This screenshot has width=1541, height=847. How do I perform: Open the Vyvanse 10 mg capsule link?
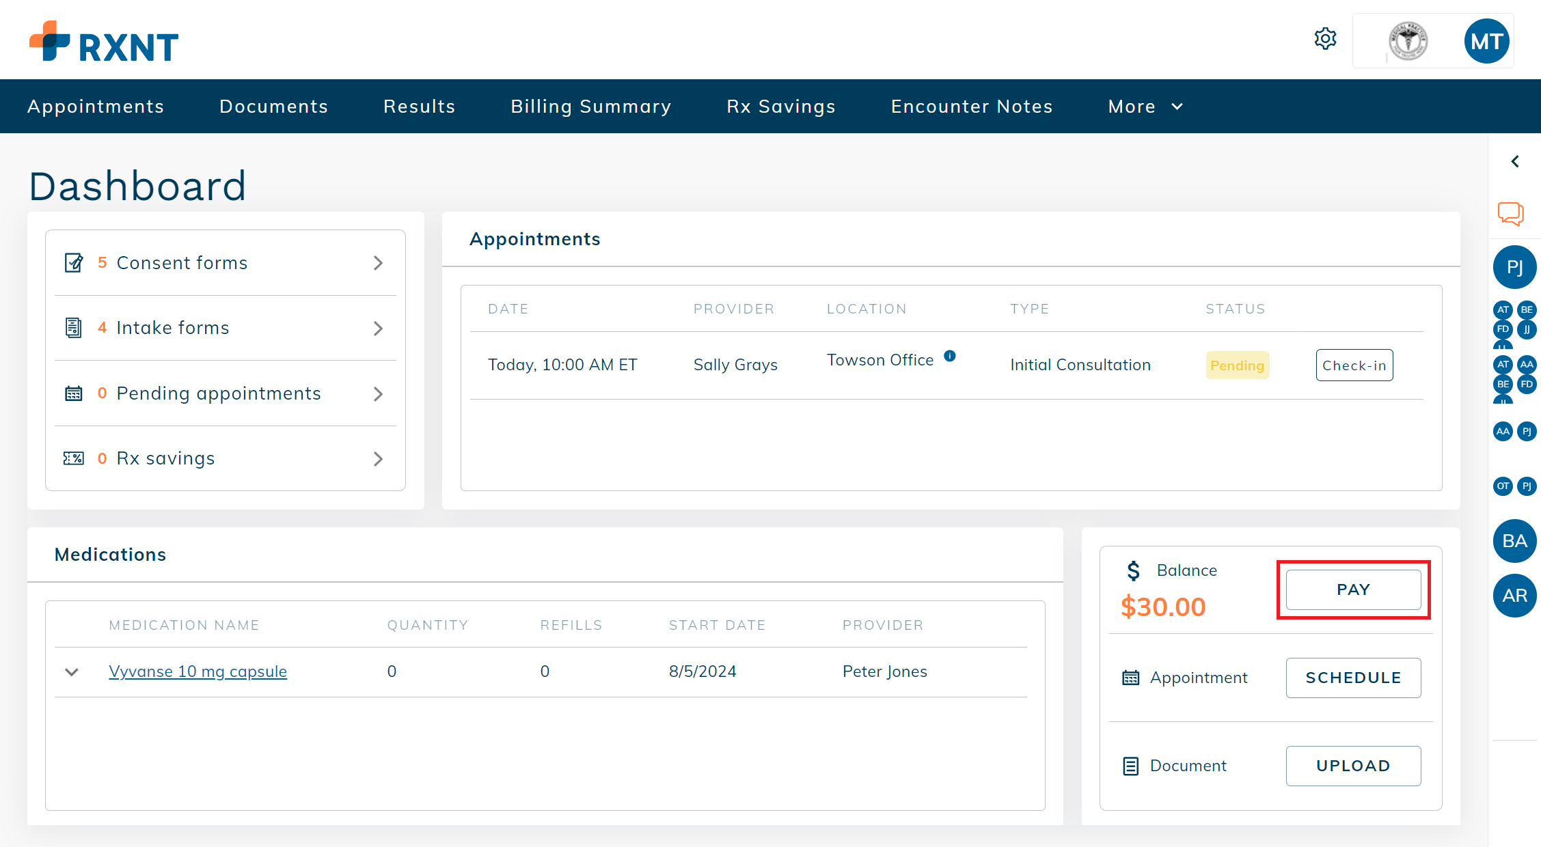click(x=197, y=671)
